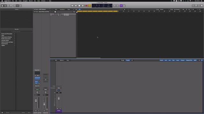
Task: Open the LCD display mode dropdown arrow
Action: coord(112,6)
